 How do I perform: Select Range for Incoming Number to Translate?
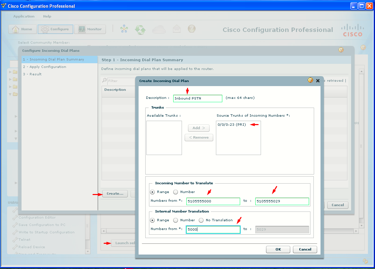point(152,192)
